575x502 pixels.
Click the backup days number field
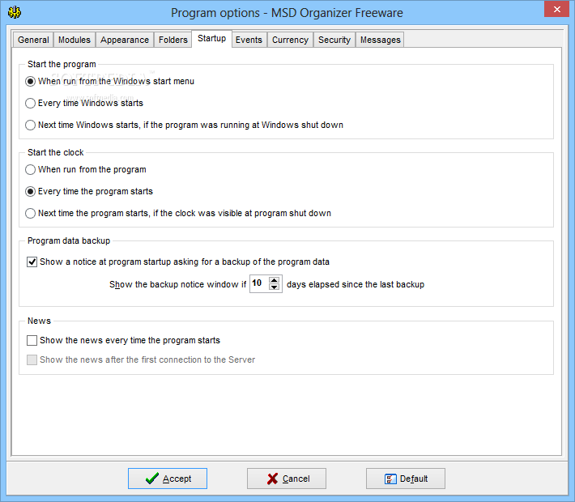pyautogui.click(x=260, y=283)
